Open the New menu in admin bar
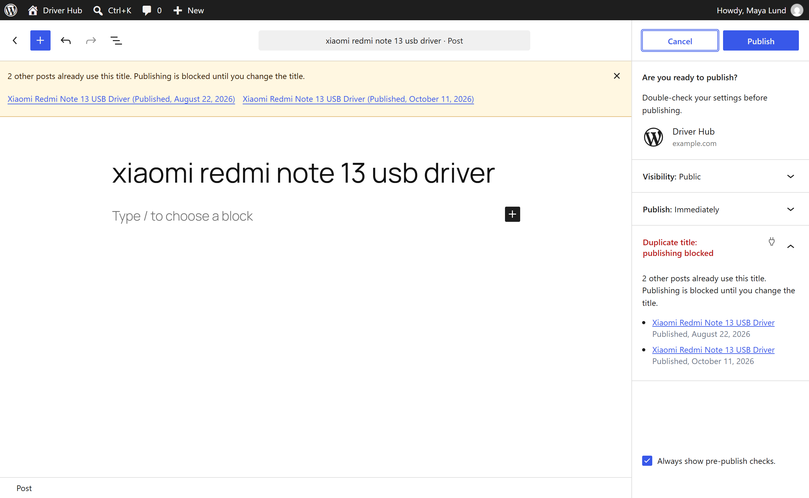The image size is (809, 498). (189, 10)
